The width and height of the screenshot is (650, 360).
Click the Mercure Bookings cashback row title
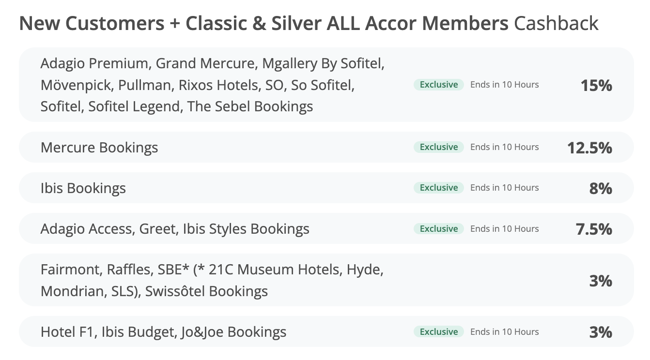point(99,148)
